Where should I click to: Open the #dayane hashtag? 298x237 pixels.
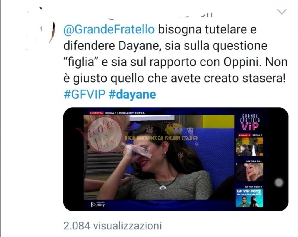pos(132,95)
